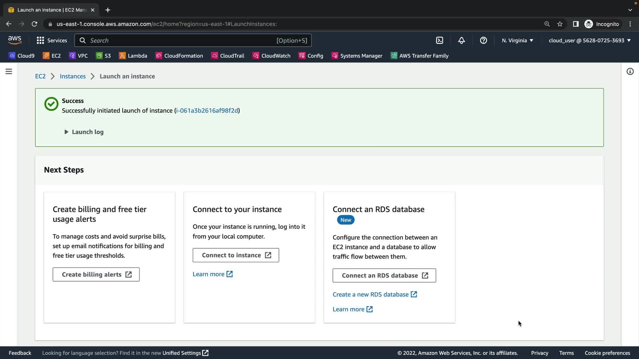This screenshot has width=639, height=359.
Task: Open the N. Virginia region dropdown
Action: pos(518,41)
